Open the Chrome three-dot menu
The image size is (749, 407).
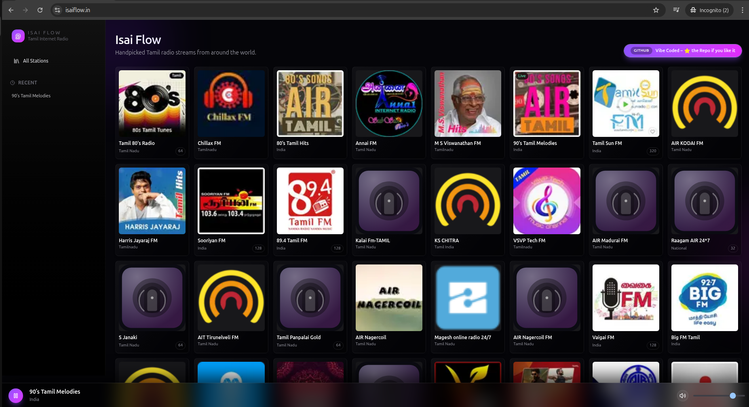[742, 10]
